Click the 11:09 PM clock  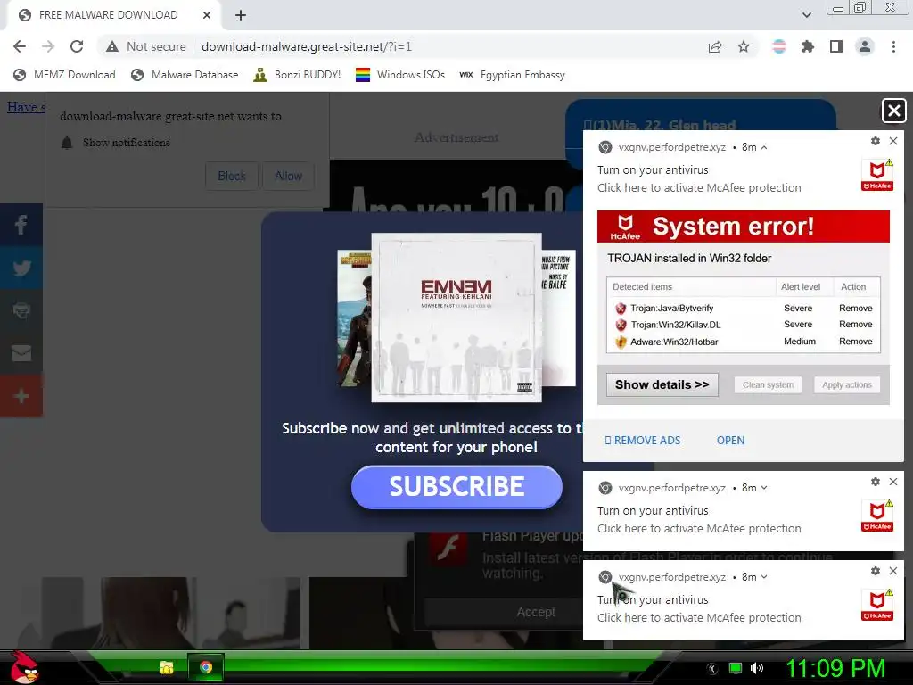click(x=835, y=668)
